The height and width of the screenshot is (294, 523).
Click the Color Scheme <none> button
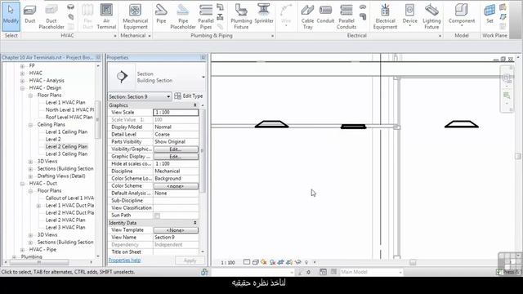176,186
